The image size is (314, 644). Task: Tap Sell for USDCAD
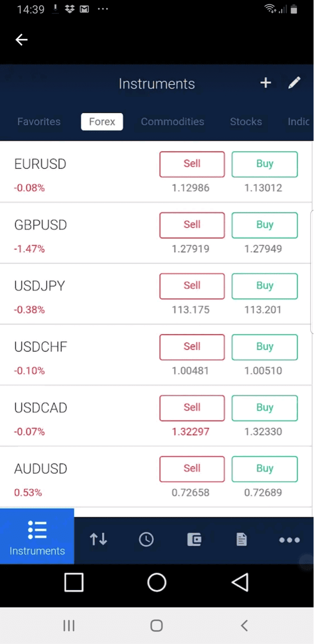(192, 408)
